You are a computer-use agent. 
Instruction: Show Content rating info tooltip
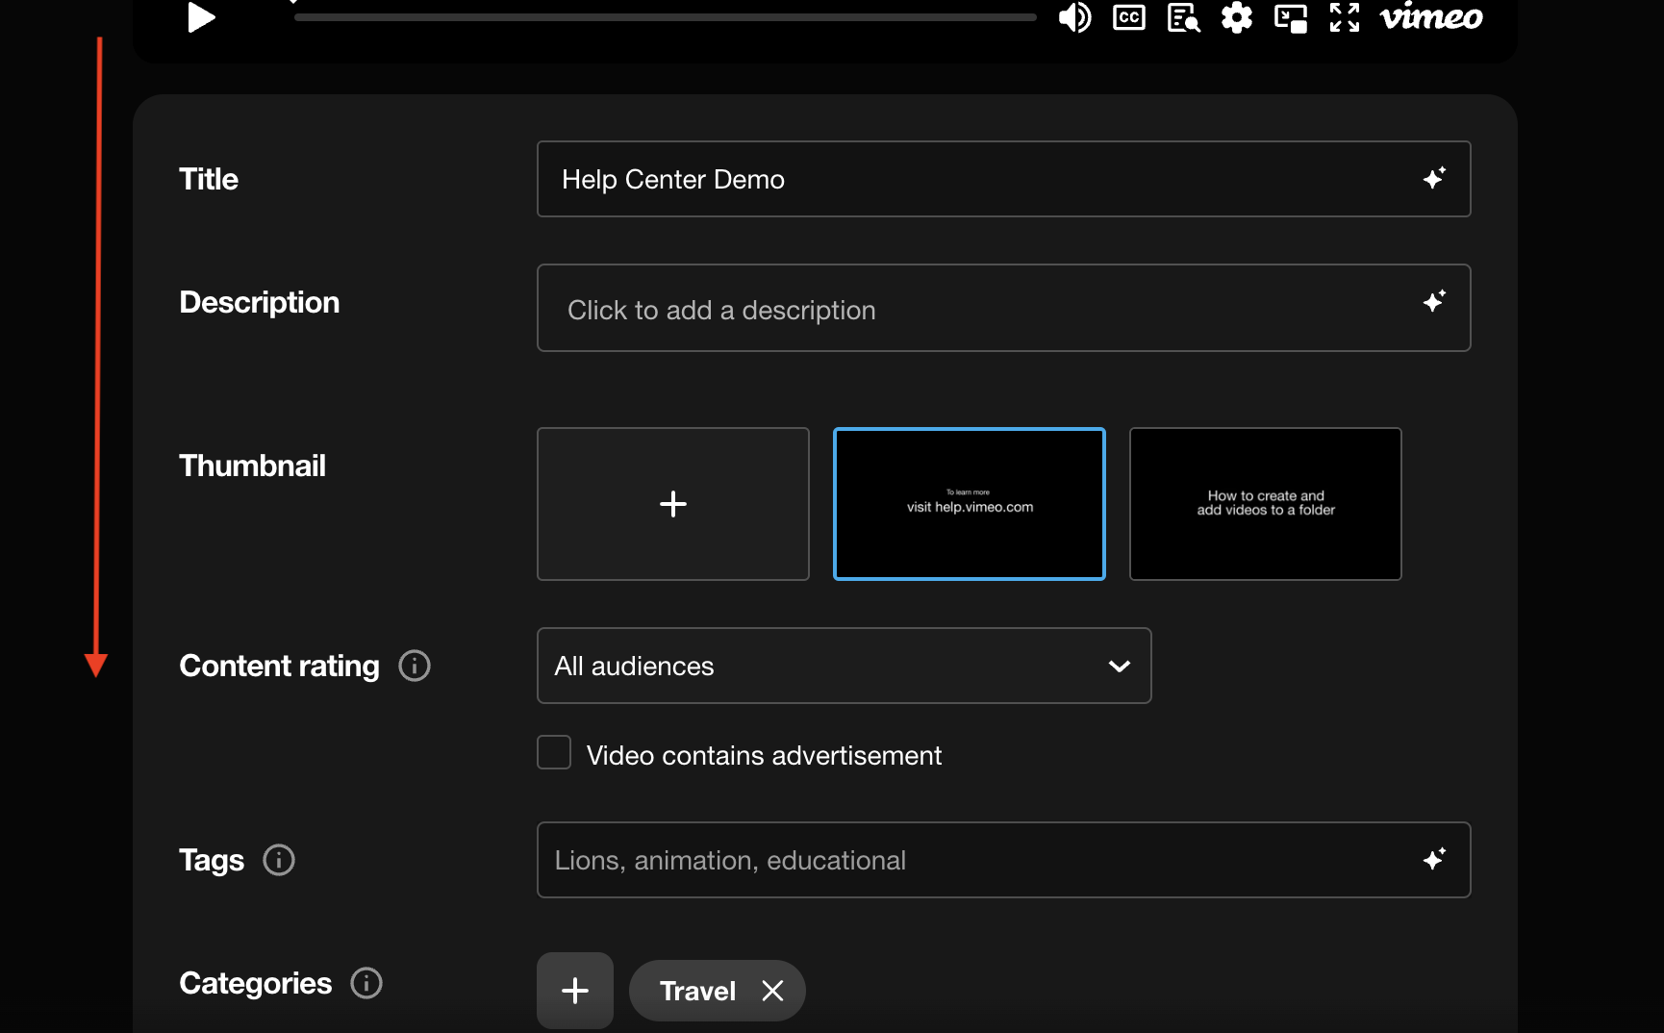tap(415, 666)
